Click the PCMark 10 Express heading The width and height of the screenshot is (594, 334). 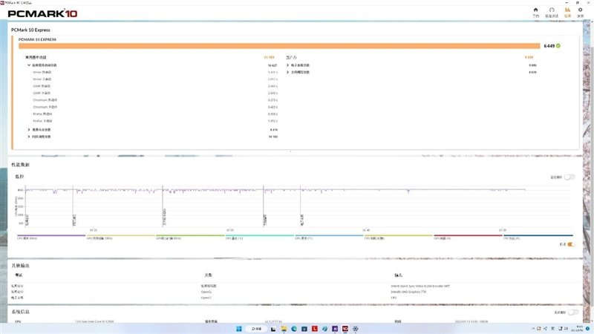(x=30, y=30)
